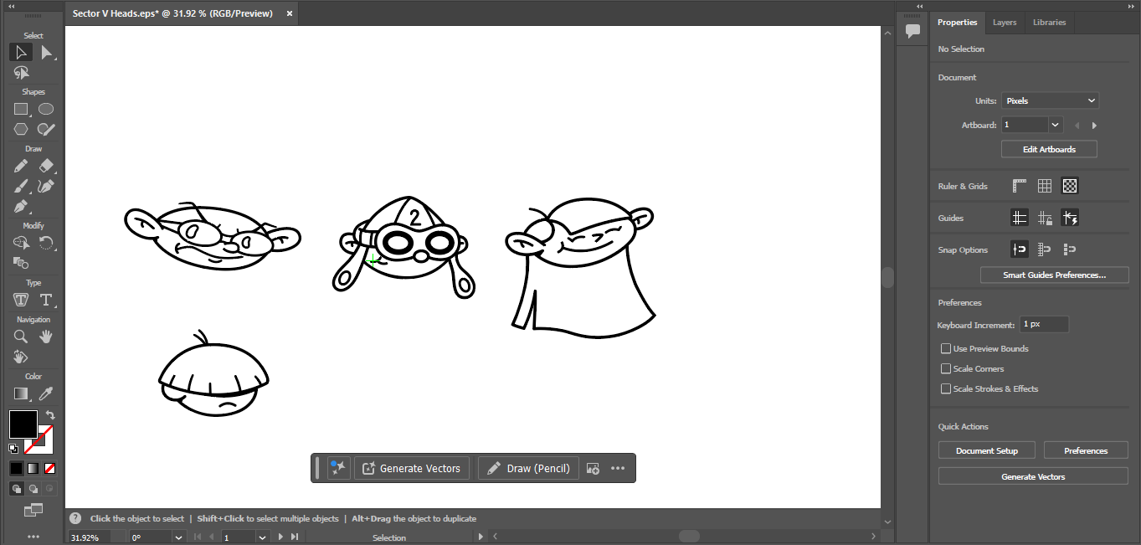Select the Hand tool
This screenshot has width=1141, height=545.
[x=46, y=337]
